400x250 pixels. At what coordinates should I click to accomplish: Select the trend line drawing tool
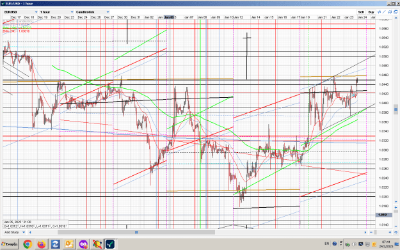384,12
